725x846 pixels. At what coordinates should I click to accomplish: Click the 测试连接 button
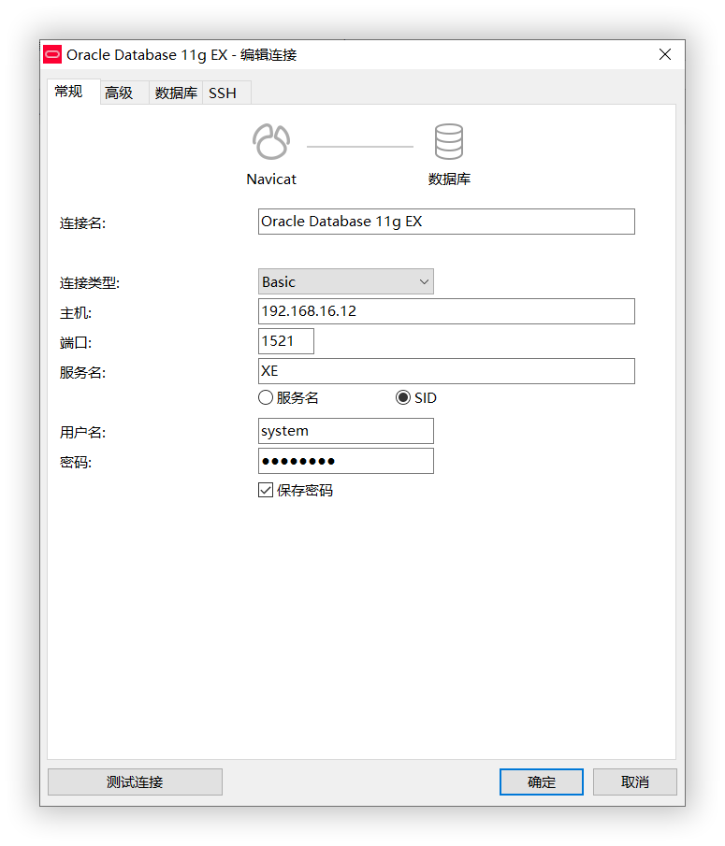pyautogui.click(x=135, y=781)
